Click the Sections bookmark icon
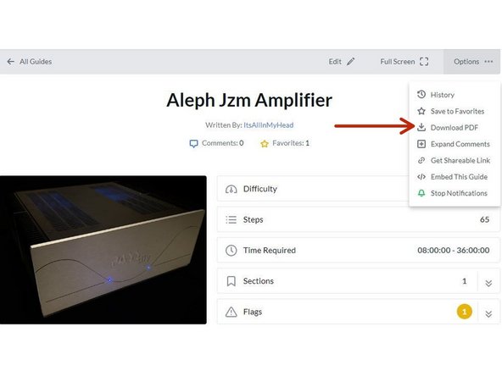The height and width of the screenshot is (376, 502). point(231,281)
